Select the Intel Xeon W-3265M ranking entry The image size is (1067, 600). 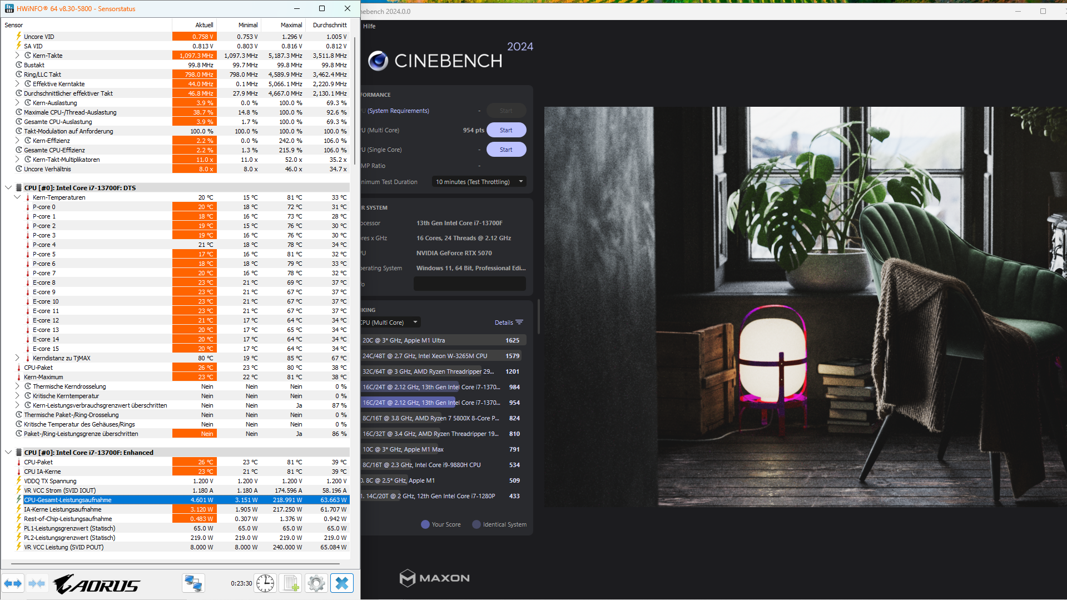coord(443,356)
